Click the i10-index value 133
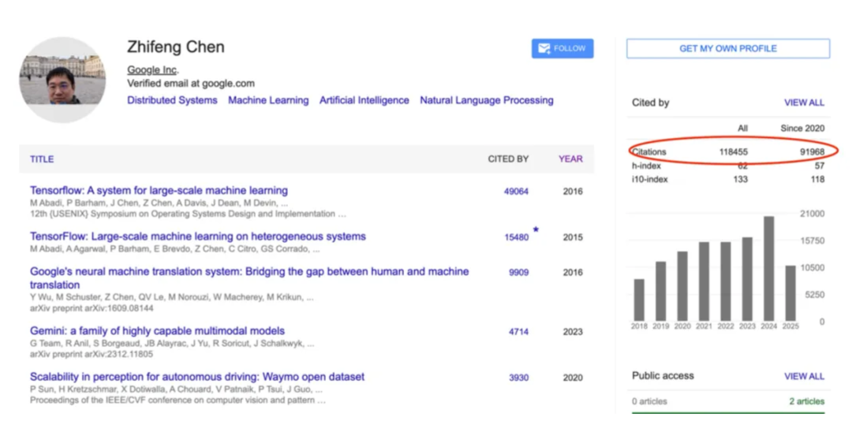Viewport: 852px width, 421px height. (740, 179)
